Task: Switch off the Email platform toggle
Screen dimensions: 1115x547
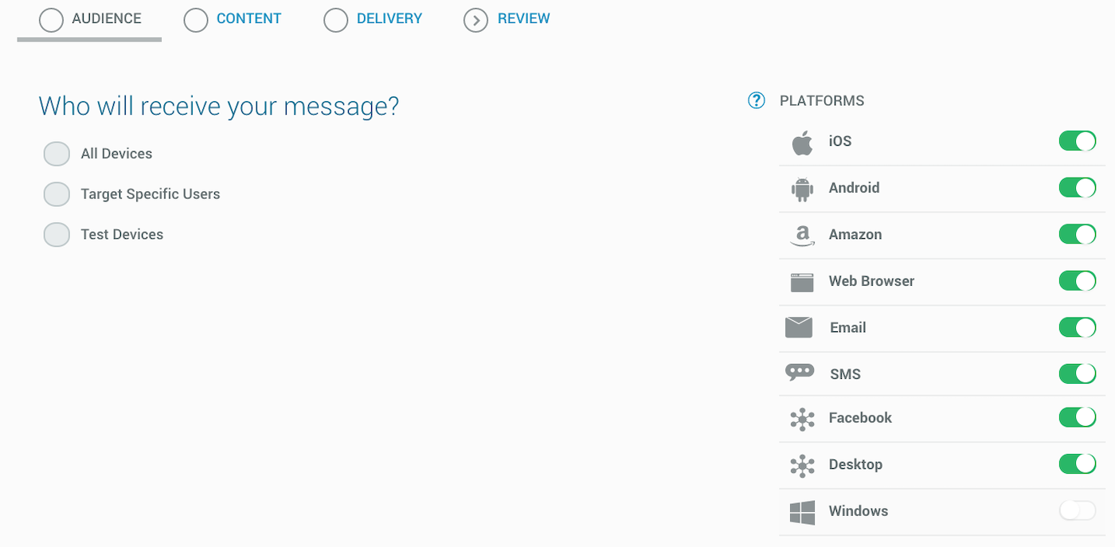Action: tap(1078, 327)
